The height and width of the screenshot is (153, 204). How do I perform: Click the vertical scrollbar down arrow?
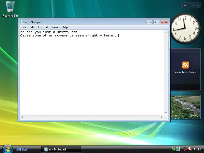pyautogui.click(x=166, y=113)
